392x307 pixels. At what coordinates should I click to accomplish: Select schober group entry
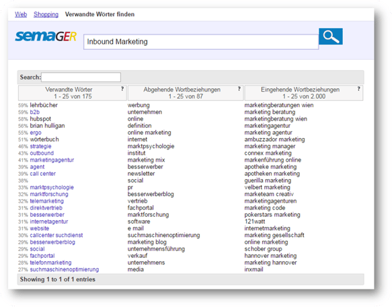click(x=263, y=249)
